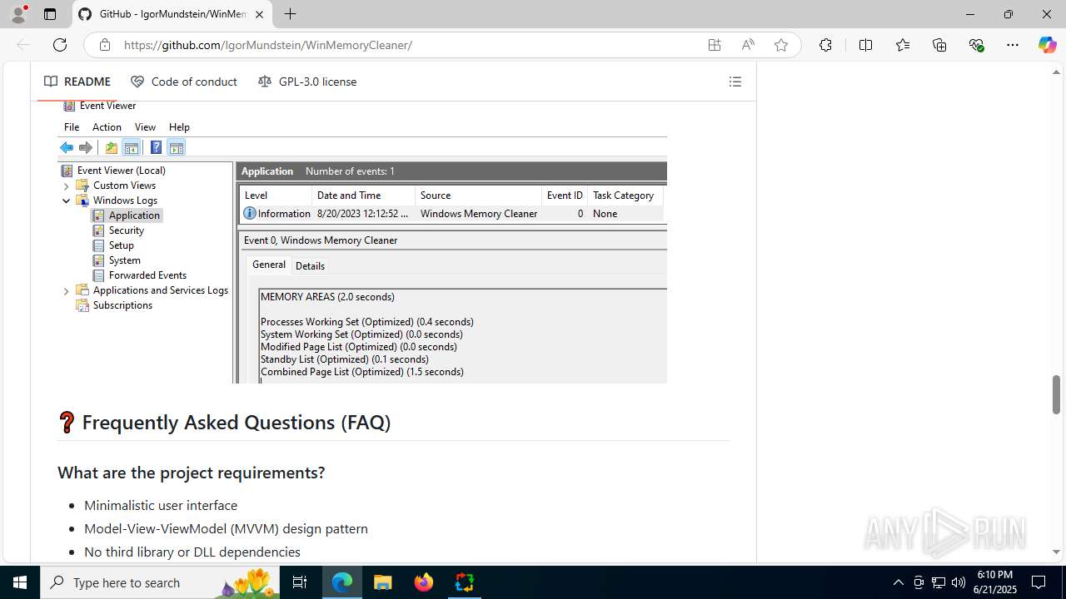Open README outline list icon

pos(735,82)
